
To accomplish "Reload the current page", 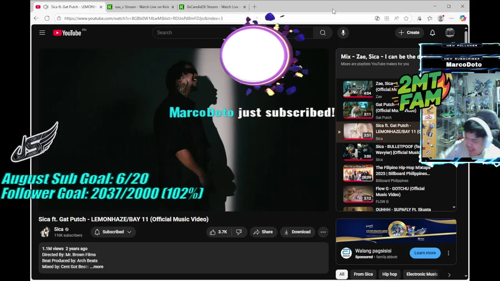I will (x=47, y=18).
